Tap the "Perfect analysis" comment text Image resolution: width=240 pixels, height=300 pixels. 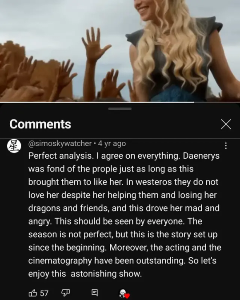click(125, 215)
